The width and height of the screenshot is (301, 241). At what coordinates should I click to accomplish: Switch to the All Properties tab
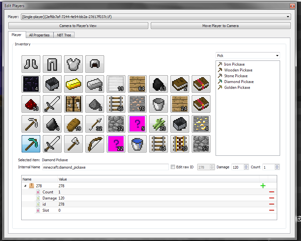[x=39, y=35]
